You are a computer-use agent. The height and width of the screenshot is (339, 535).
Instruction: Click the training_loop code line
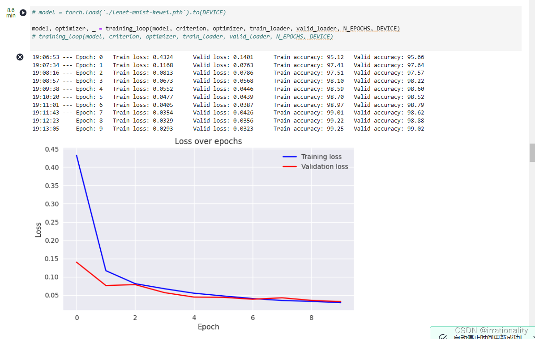point(216,29)
